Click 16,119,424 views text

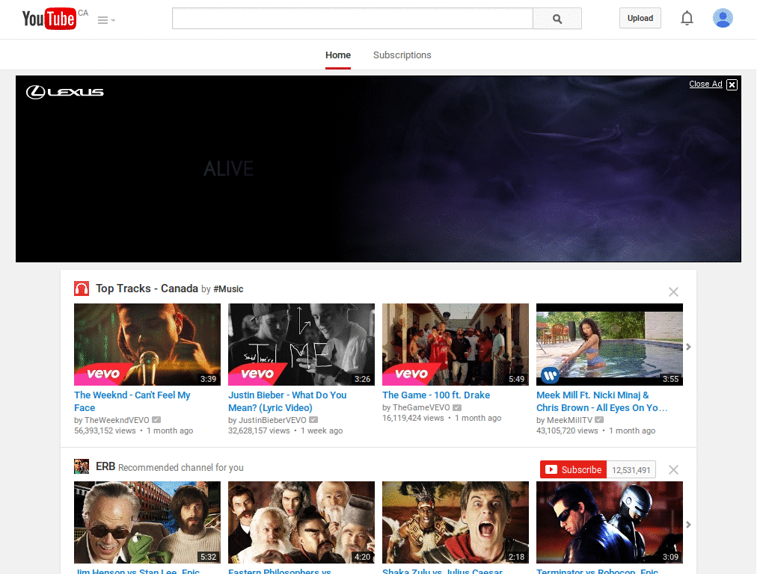[413, 418]
